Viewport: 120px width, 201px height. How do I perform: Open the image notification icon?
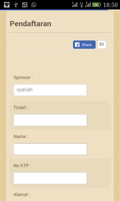point(25,5)
